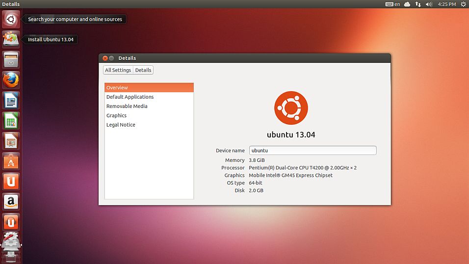Screen dimensions: 469x264
Task: Close the Details window
Action: [x=105, y=58]
